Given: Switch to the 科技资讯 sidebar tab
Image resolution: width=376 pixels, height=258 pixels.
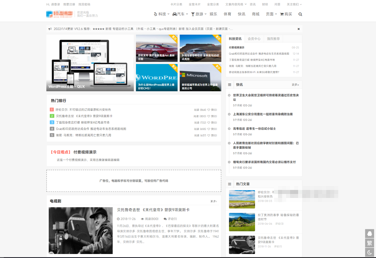Looking at the screenshot, I should [235, 39].
